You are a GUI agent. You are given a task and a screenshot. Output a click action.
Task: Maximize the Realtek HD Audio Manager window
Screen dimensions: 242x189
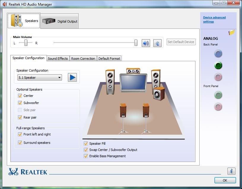[x=224, y=3]
